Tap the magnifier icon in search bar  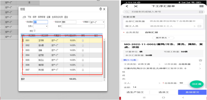(127, 12)
